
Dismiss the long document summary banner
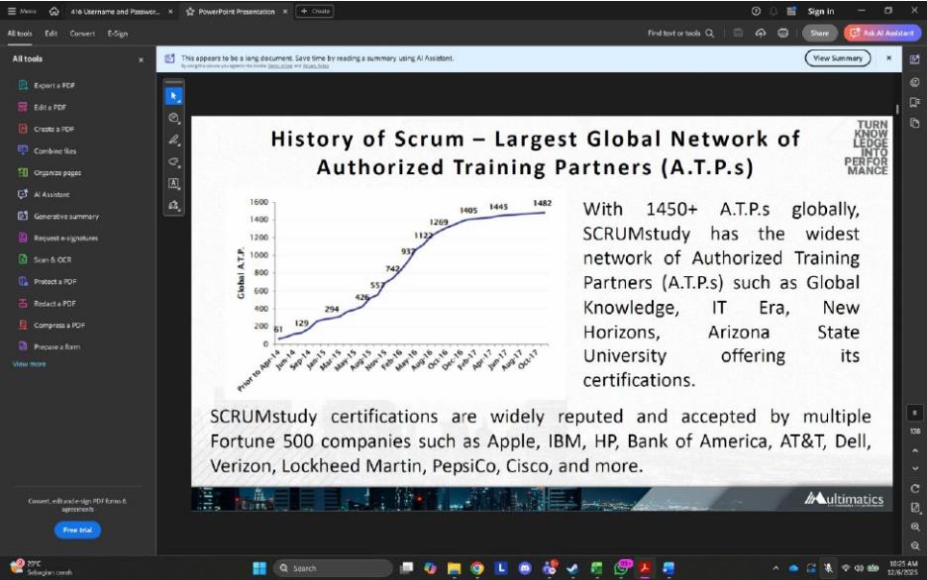[x=888, y=58]
